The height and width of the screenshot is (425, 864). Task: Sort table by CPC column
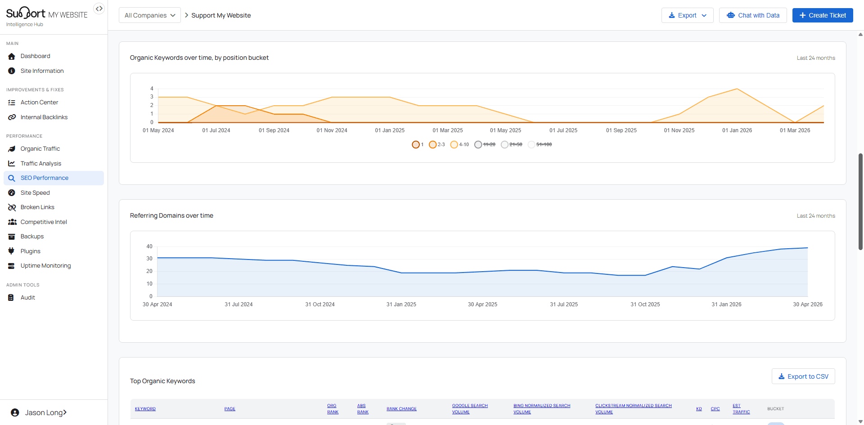pyautogui.click(x=715, y=409)
